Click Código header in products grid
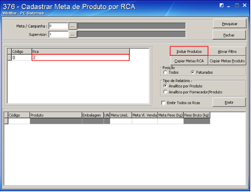Viewport: 251px width, 192px height. tap(19, 115)
